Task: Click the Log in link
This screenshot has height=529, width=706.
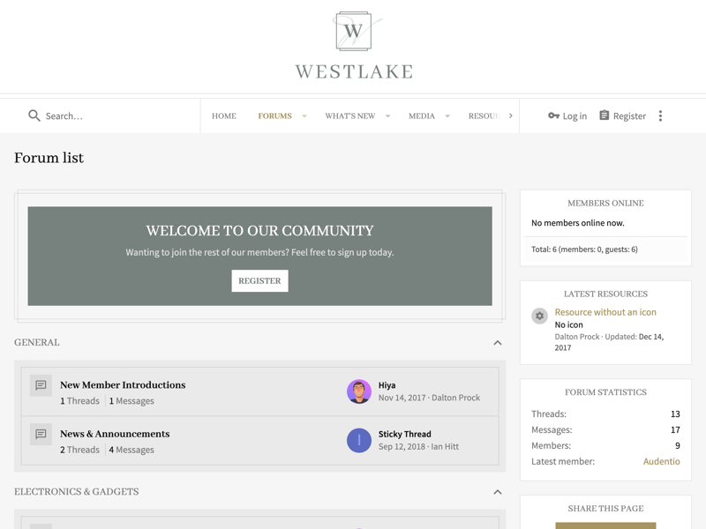Action: 567,115
